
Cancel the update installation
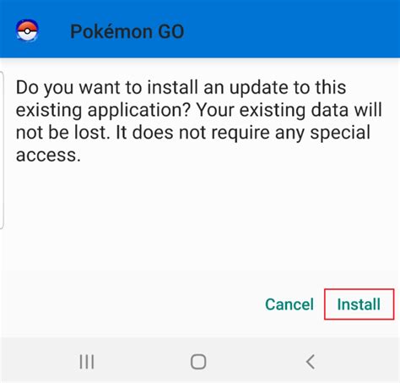289,304
